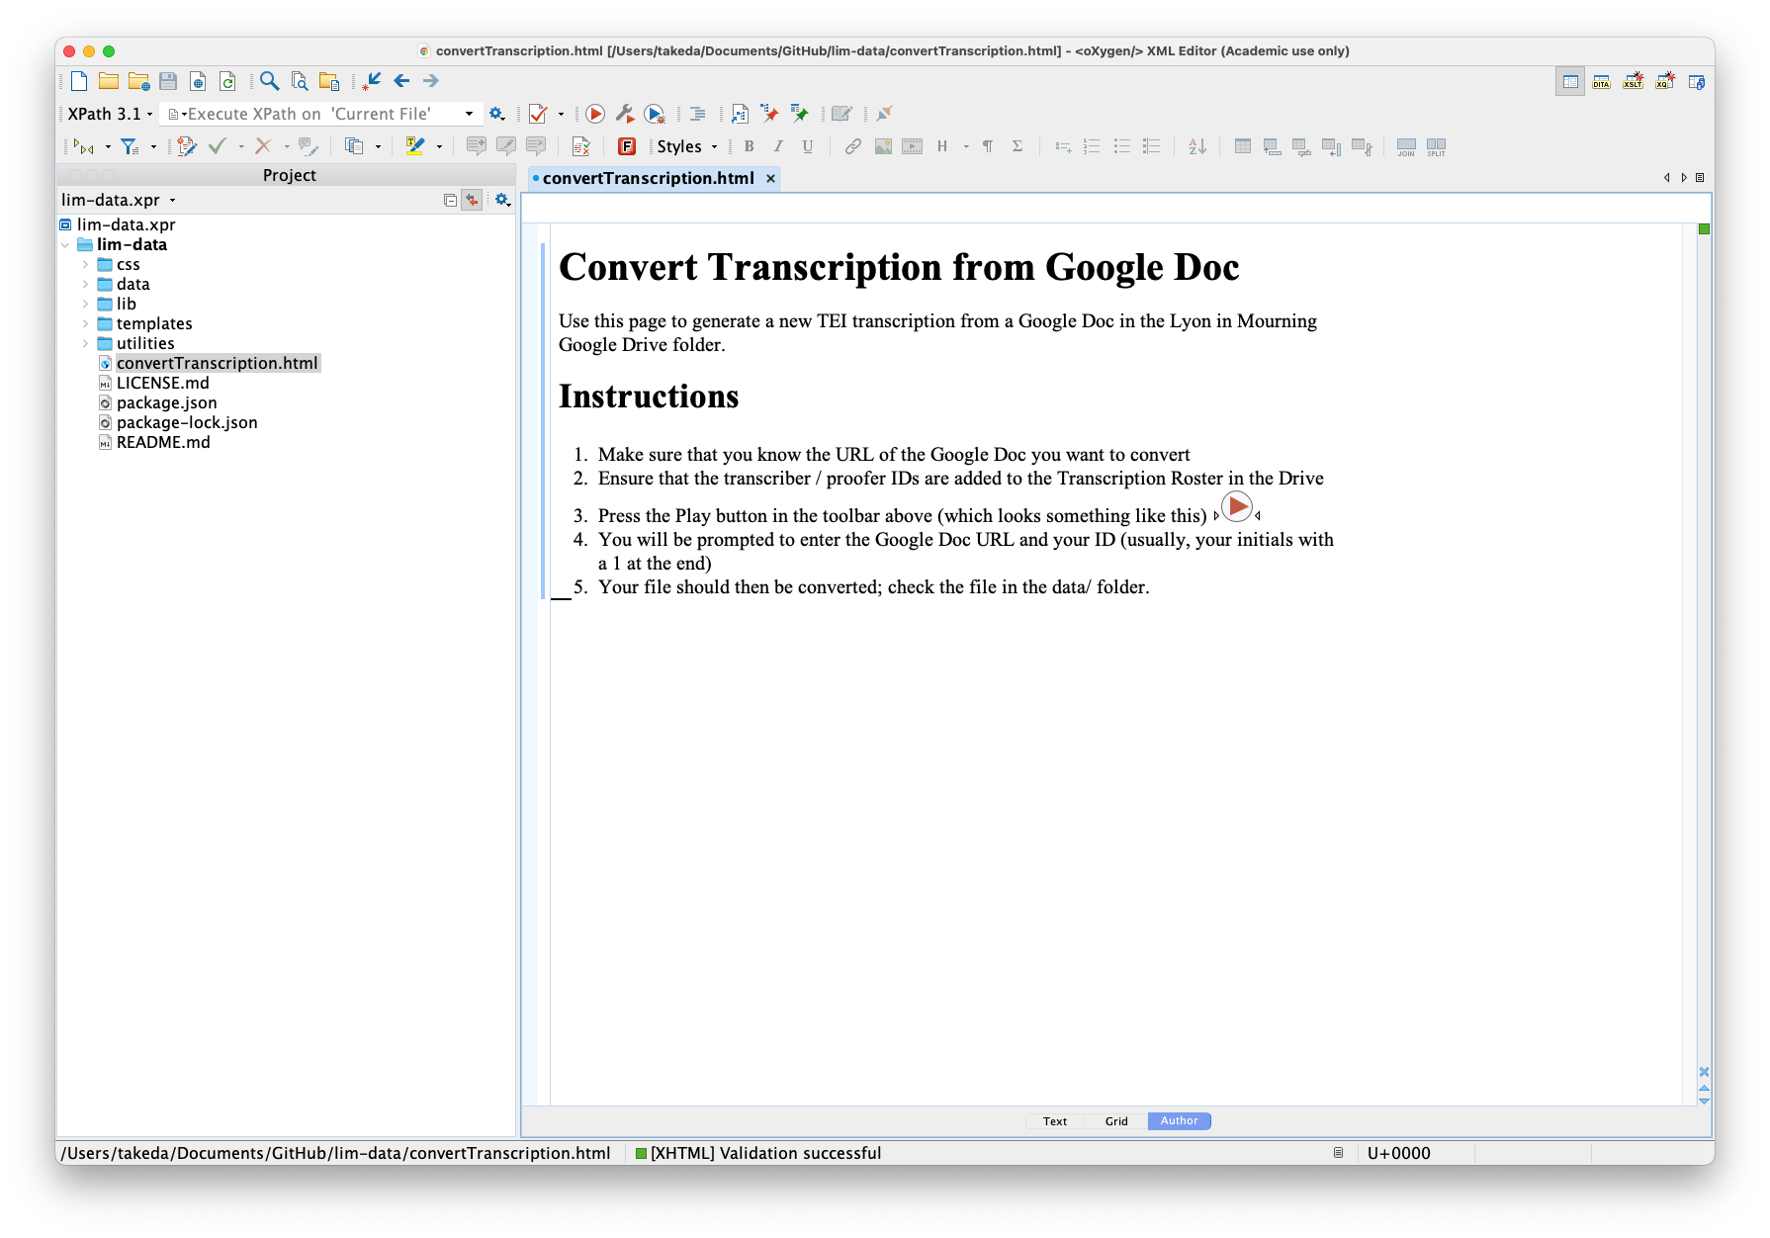Open the Execute XPath on dropdown
This screenshot has width=1770, height=1238.
click(469, 113)
